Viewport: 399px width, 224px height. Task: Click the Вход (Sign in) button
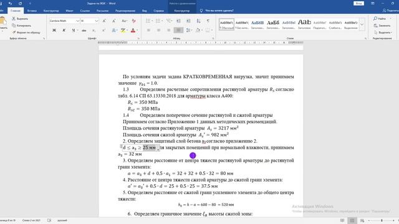click(x=359, y=4)
